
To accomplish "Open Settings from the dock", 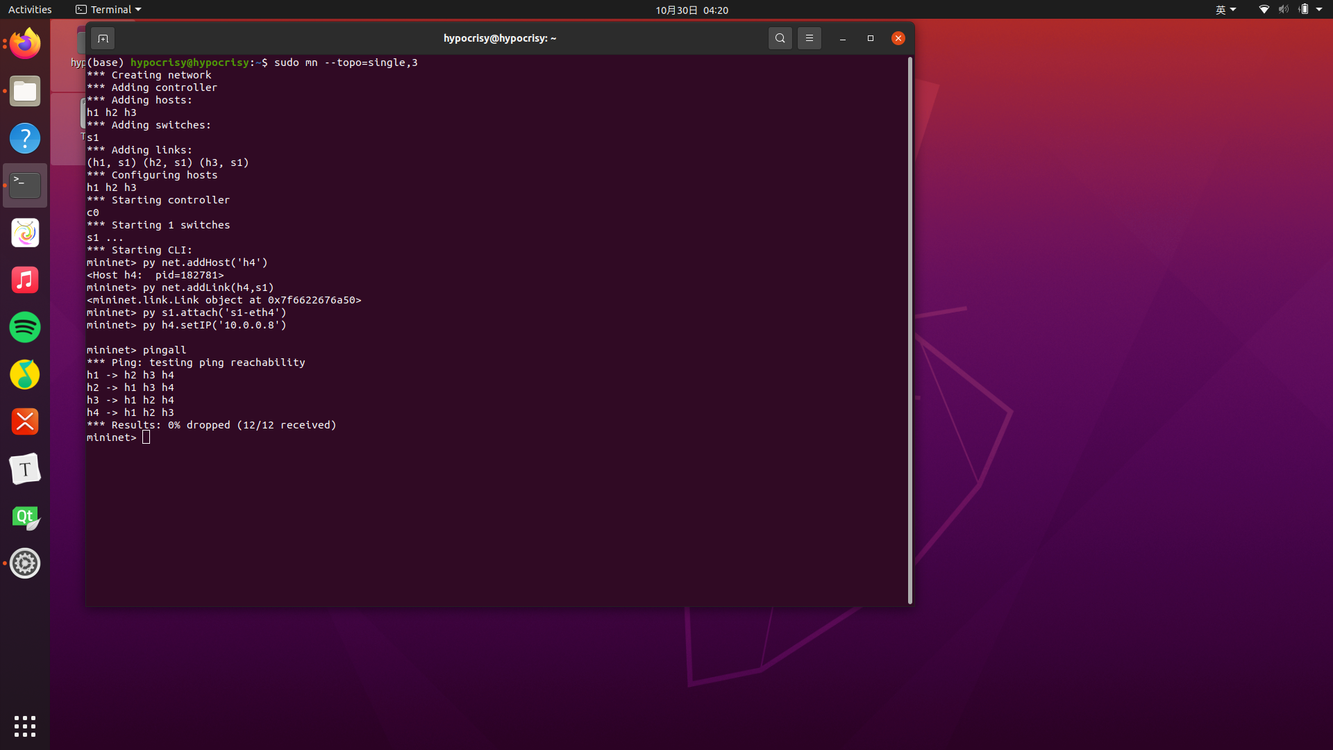I will (x=25, y=563).
